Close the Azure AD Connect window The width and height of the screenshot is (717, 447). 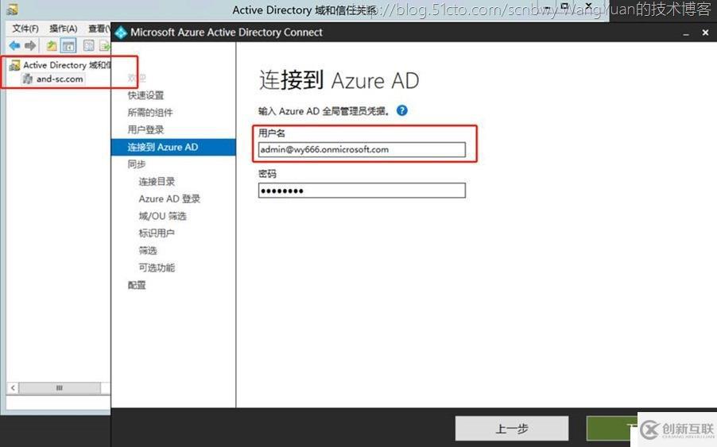[x=705, y=33]
